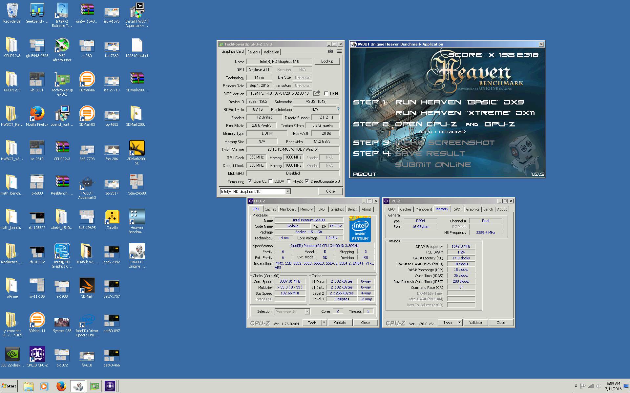Screen dimensions: 630x393
Task: Open Firefox from the taskbar
Action: (61, 386)
